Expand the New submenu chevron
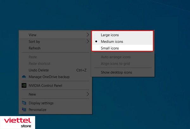Screen dimensions: 190x129 [x=88, y=94]
